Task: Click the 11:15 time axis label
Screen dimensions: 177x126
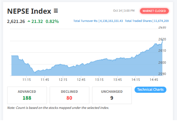Action: [27, 79]
